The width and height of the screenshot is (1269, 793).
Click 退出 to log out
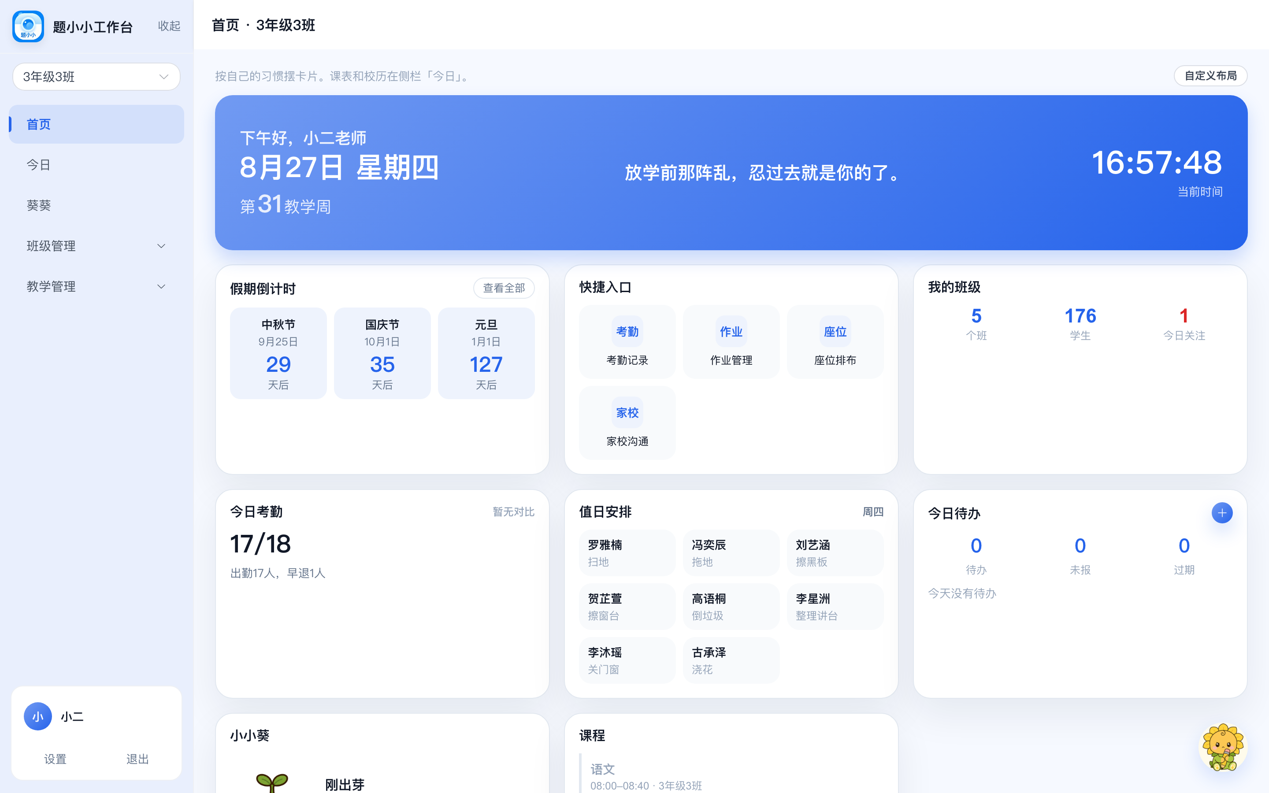click(137, 759)
